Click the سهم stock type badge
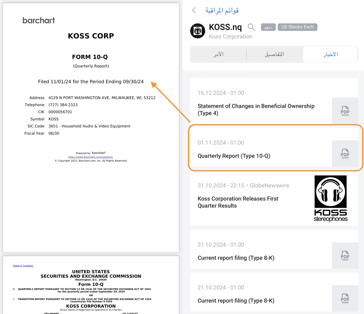The width and height of the screenshot is (364, 314). click(x=268, y=27)
